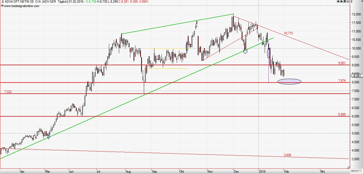Viewport: 363px width, 174px height.
Task: Click the www.tradesignalonline.com text label
Action: click(x=21, y=6)
